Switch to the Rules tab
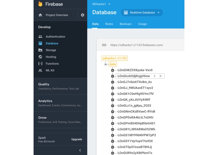This screenshot has width=218, height=155. click(x=109, y=24)
